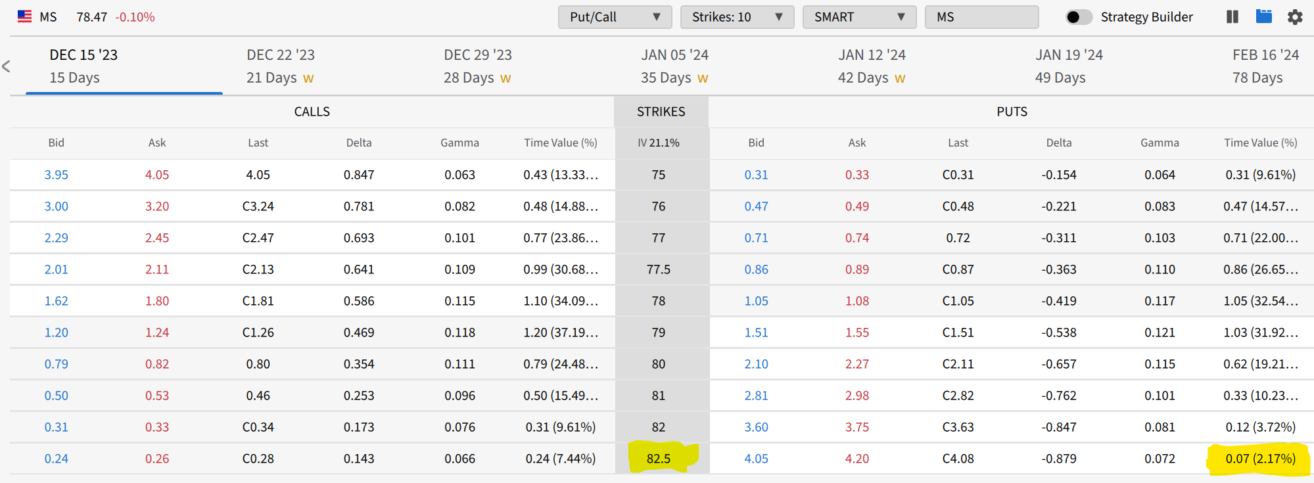This screenshot has width=1314, height=483.
Task: Open the settings gear icon
Action: click(1295, 17)
